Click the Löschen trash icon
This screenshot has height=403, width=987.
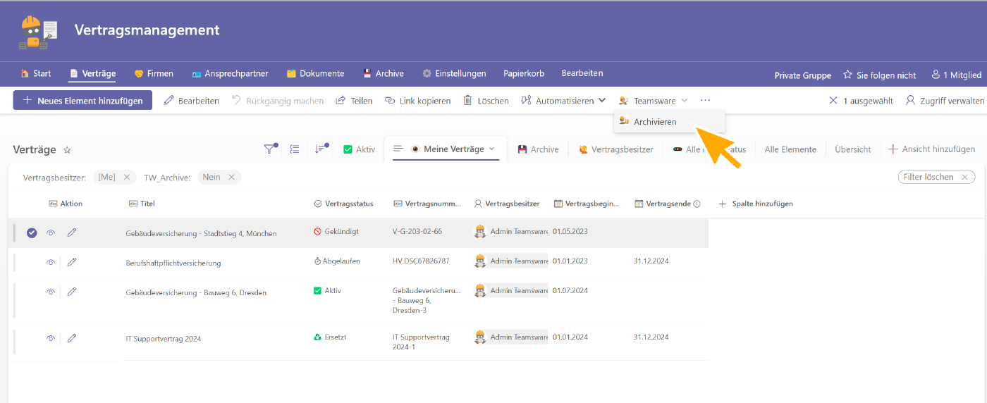click(467, 101)
